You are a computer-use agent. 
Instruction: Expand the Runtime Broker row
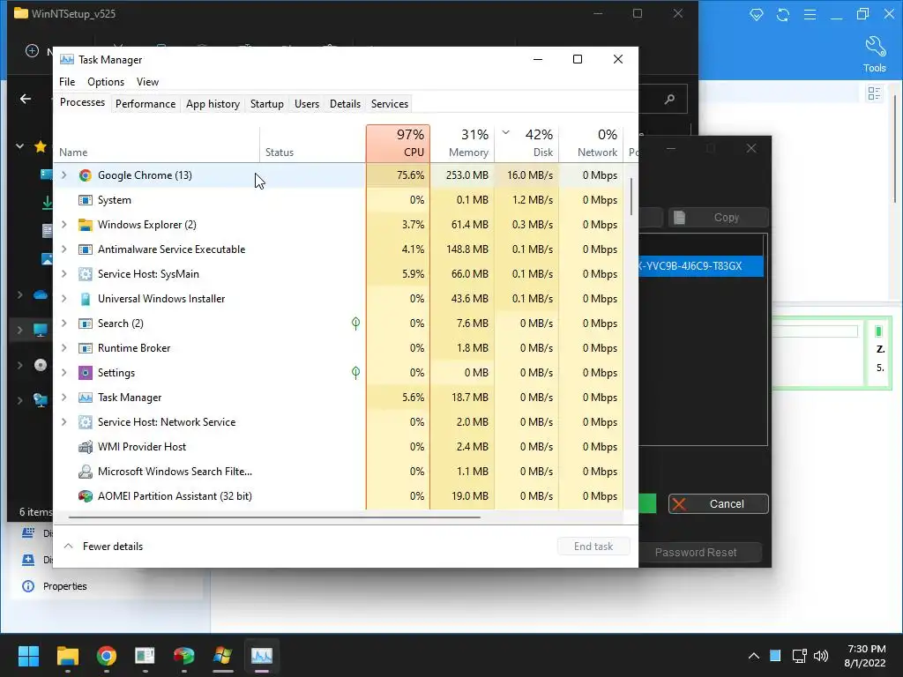63,348
